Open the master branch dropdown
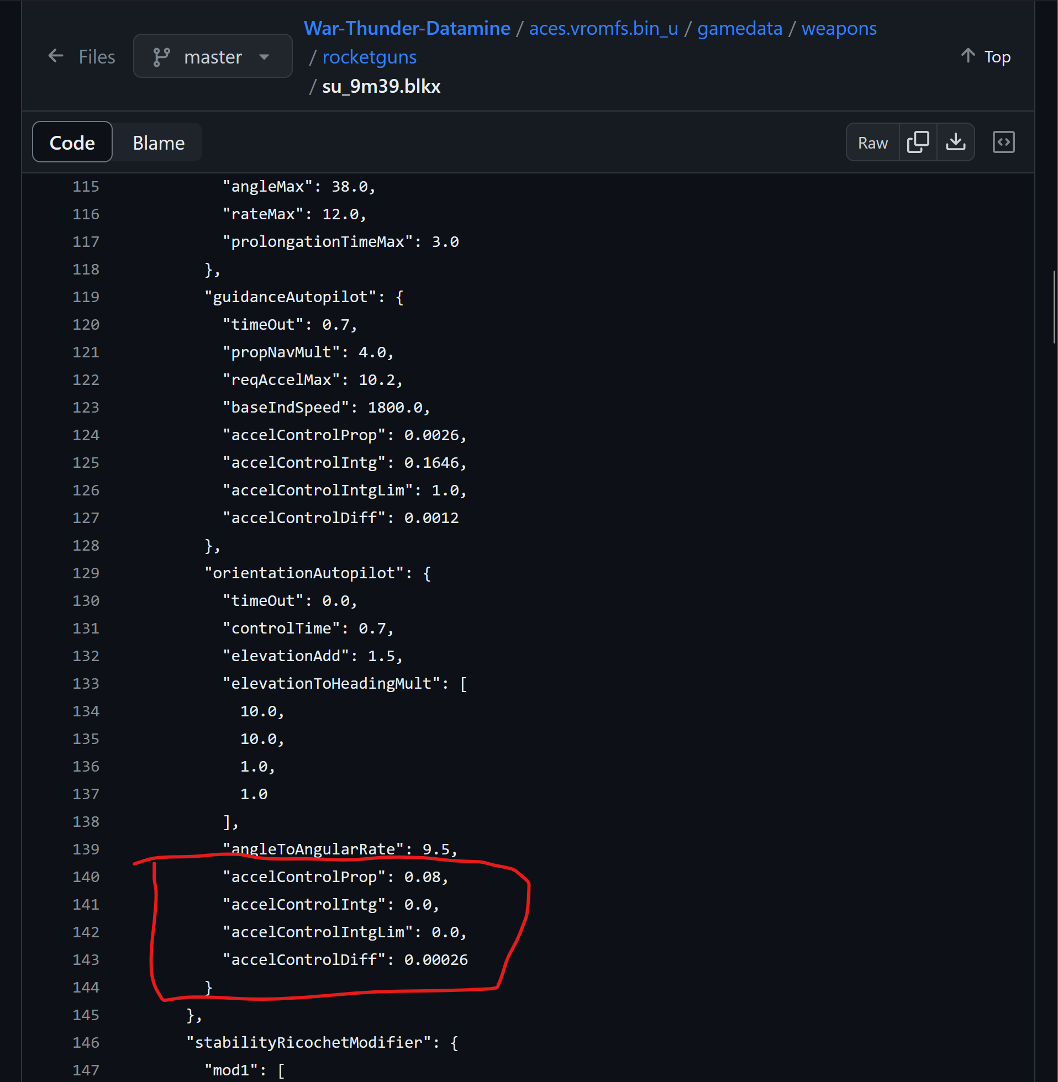The width and height of the screenshot is (1058, 1082). (212, 57)
